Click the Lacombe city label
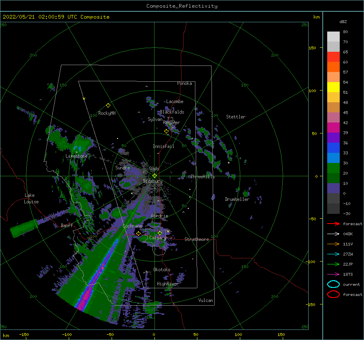 point(175,101)
